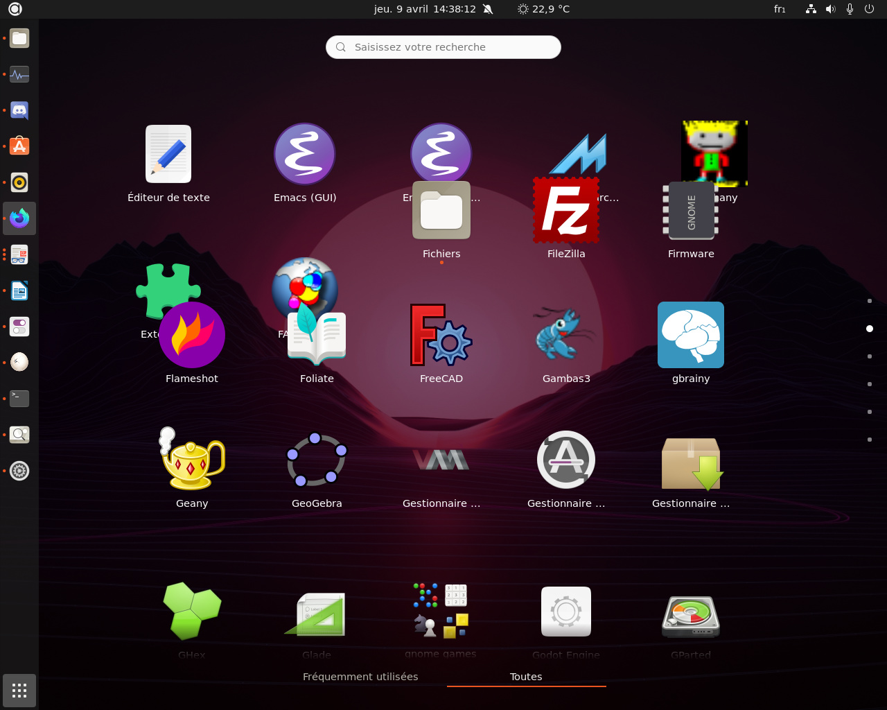
Task: Click the Saisissez votre recherche search field
Action: point(443,46)
